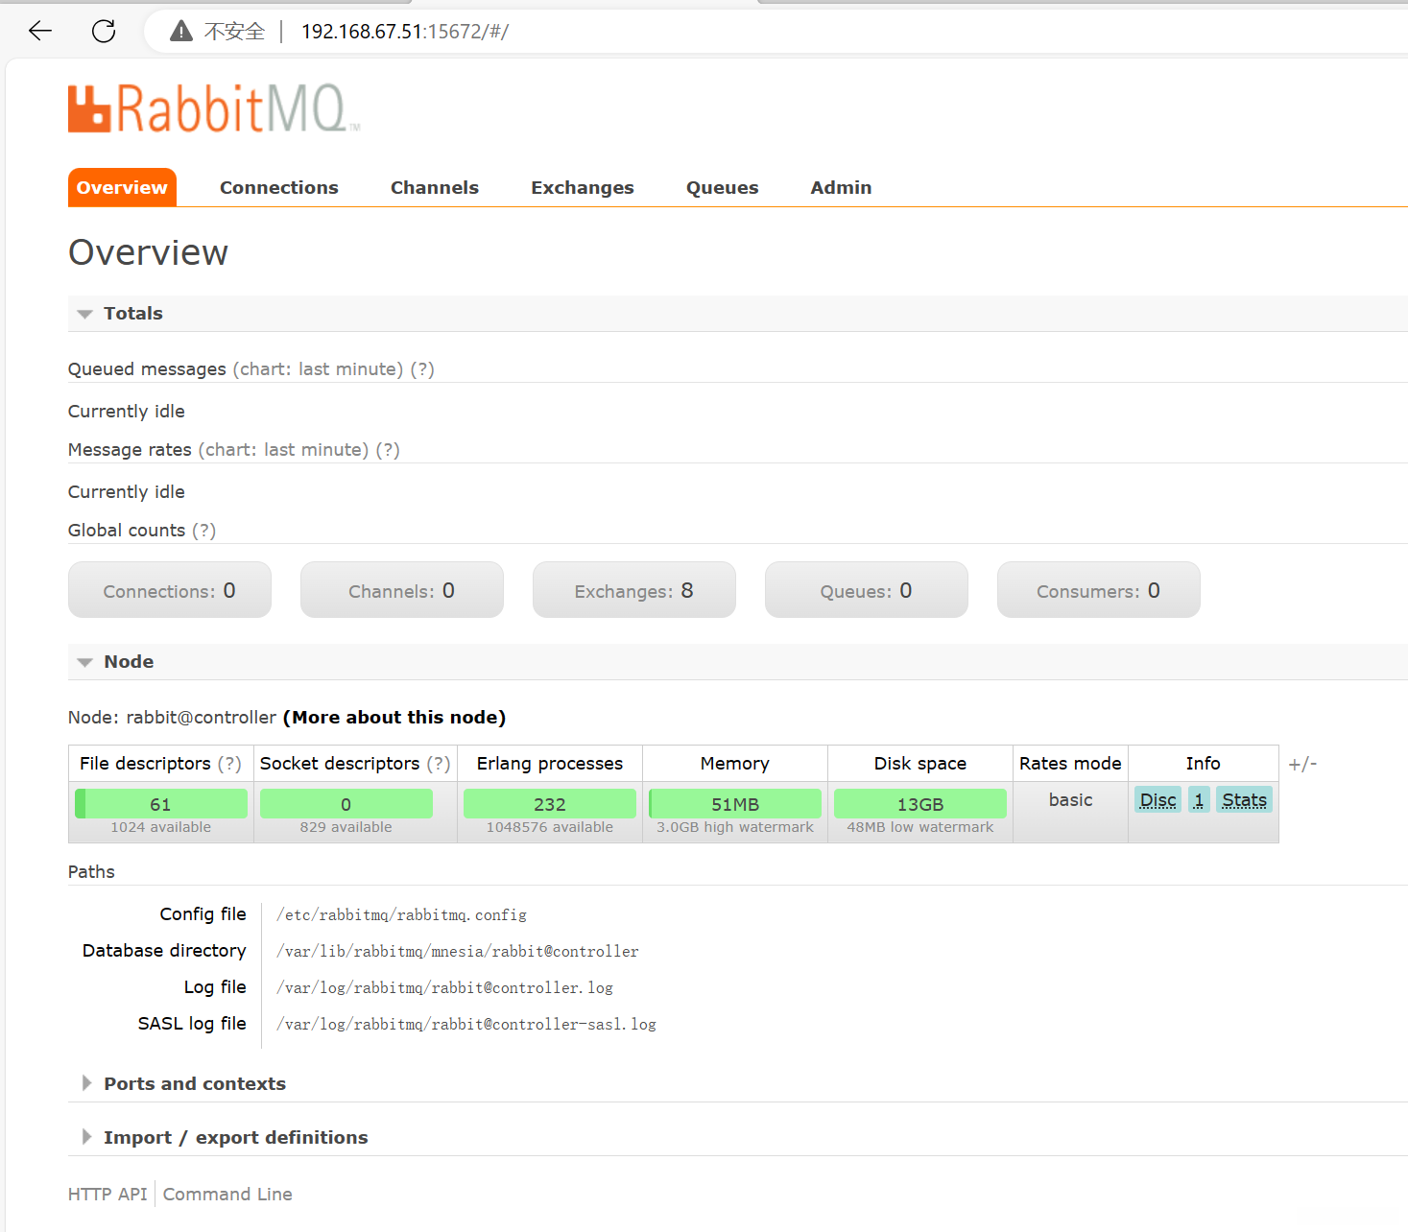The width and height of the screenshot is (1408, 1232).
Task: Open the Socket descriptors help (?) link
Action: coord(439,764)
